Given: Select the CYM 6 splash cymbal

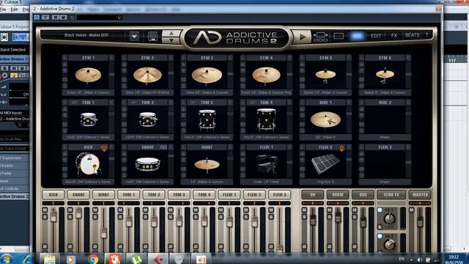Looking at the screenshot, I should coord(385,75).
